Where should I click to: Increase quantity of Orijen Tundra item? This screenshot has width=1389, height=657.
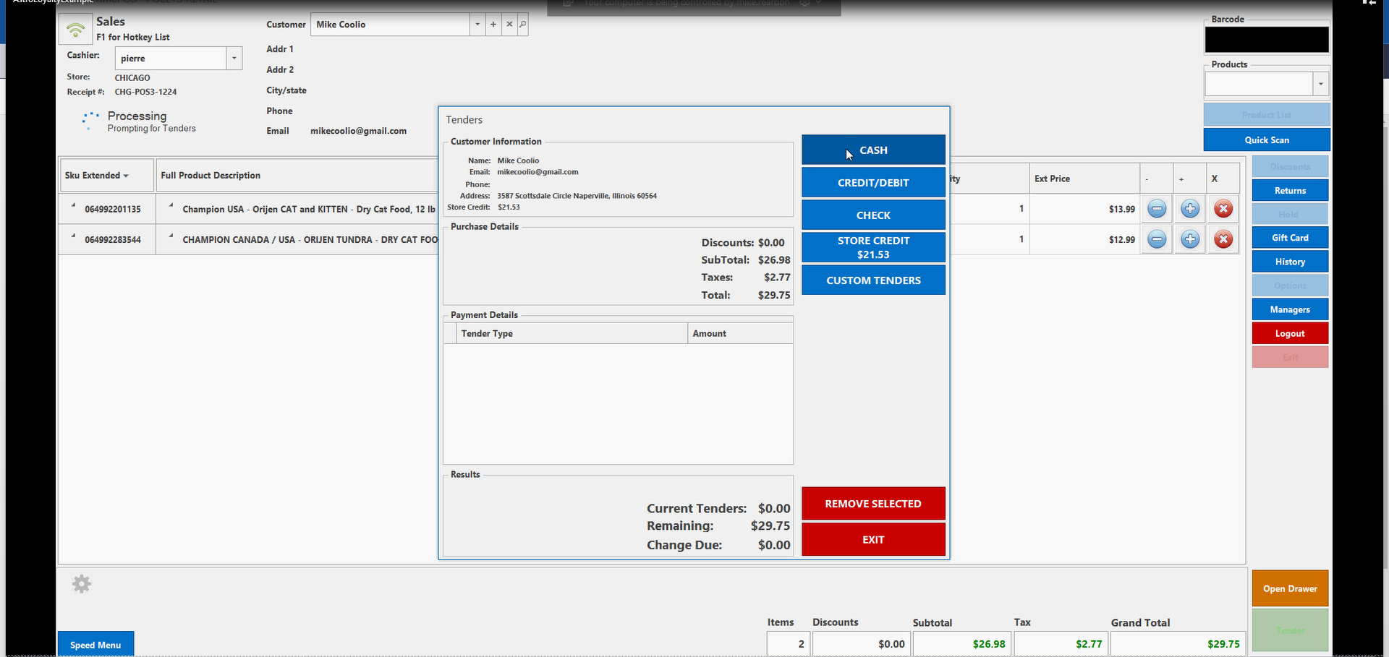pos(1189,240)
